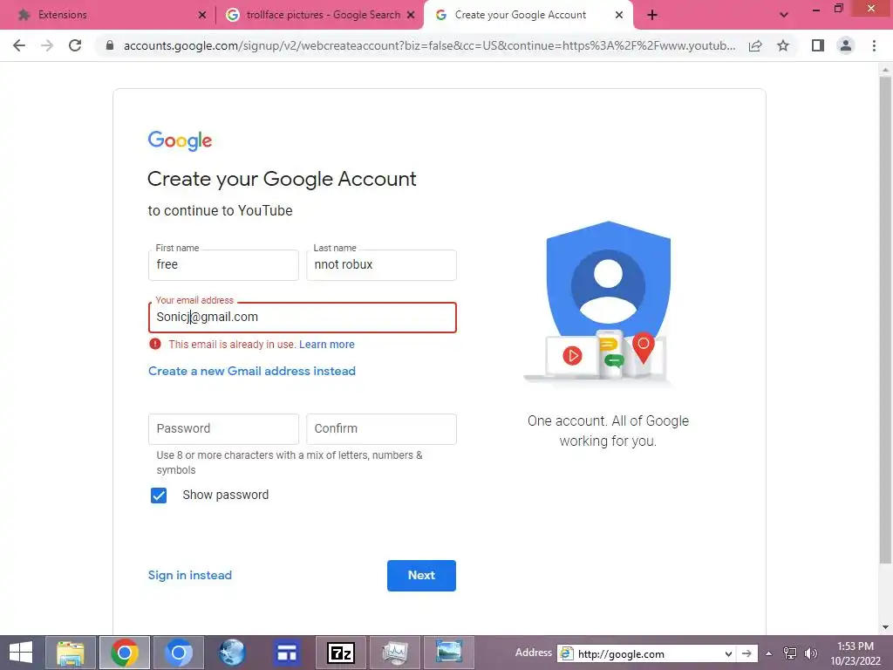Viewport: 893px width, 670px height.
Task: Click the browser forward arrow
Action: click(47, 45)
